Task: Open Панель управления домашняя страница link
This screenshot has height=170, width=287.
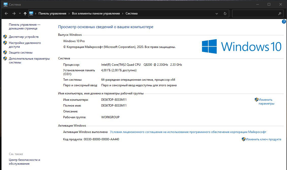Action: pyautogui.click(x=25, y=26)
